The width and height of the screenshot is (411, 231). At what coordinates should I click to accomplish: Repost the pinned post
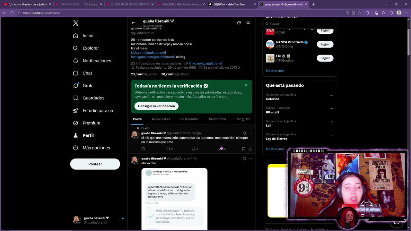pos(169,149)
